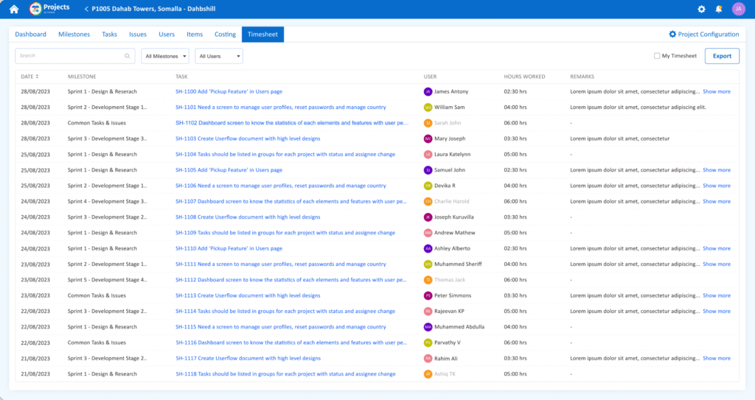The width and height of the screenshot is (755, 400).
Task: Click James Antony's user avatar
Action: (428, 92)
